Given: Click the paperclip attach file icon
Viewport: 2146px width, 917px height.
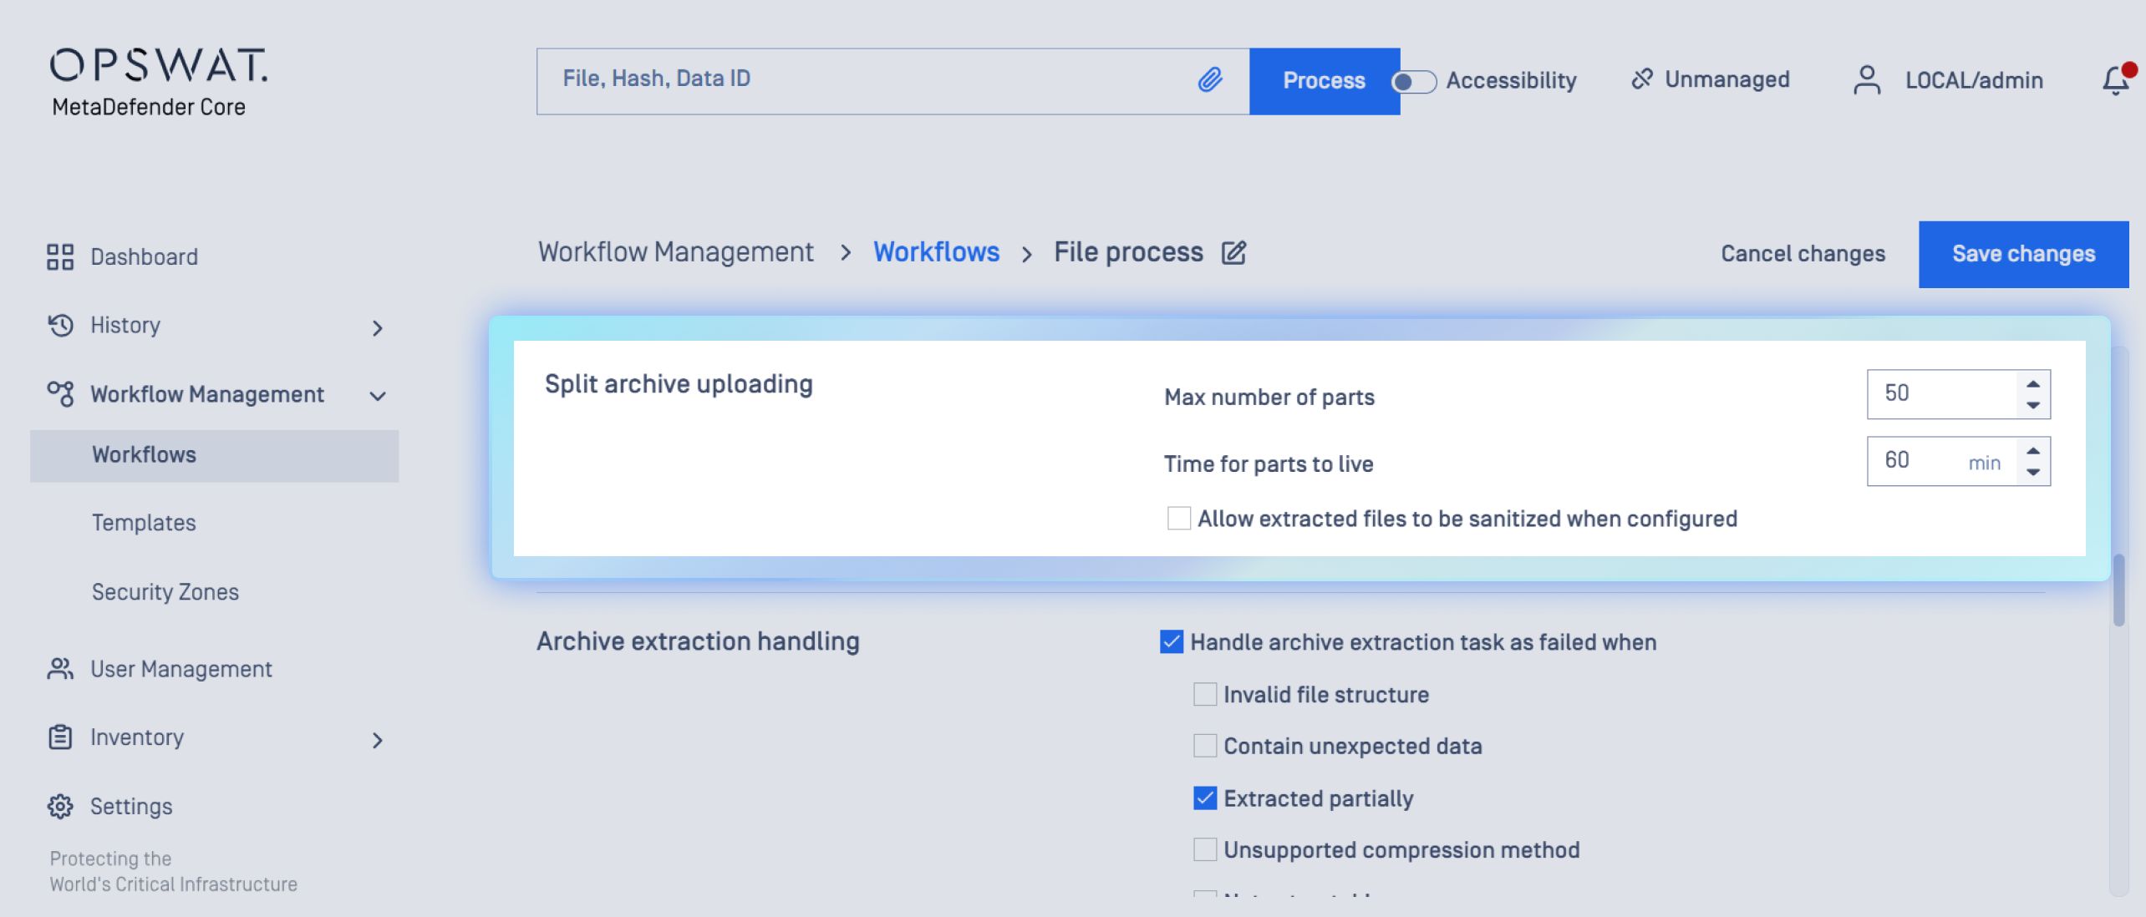Looking at the screenshot, I should click(x=1209, y=79).
